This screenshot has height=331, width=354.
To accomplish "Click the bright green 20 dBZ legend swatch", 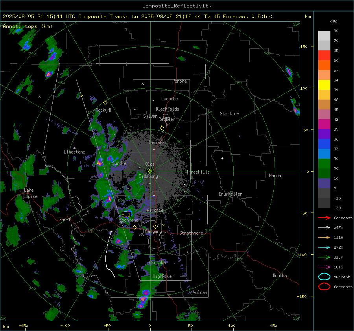I will 324,164.
